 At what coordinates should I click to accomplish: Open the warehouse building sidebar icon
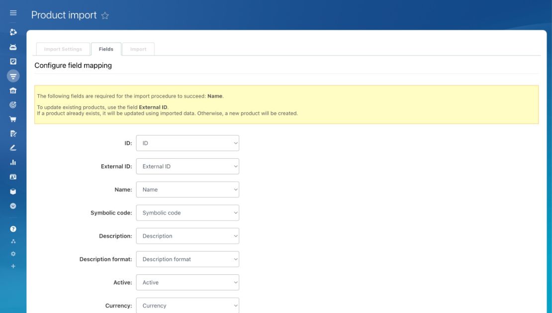tap(13, 91)
